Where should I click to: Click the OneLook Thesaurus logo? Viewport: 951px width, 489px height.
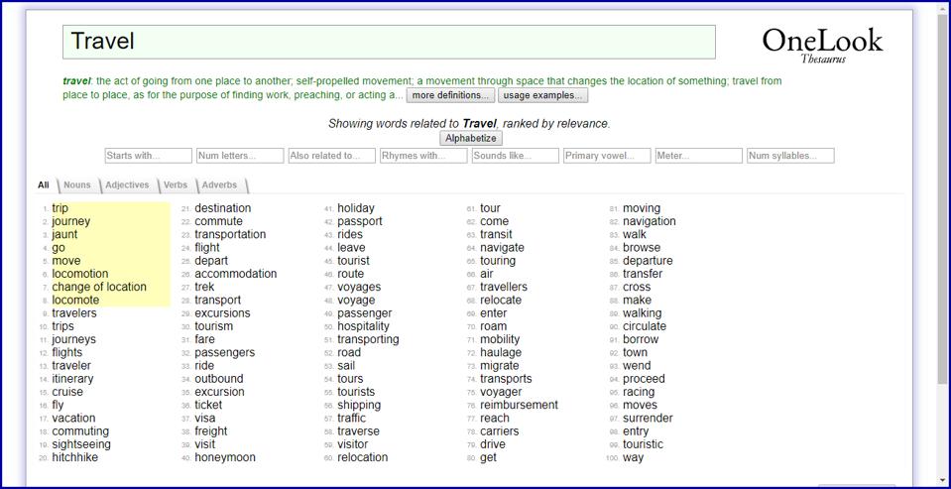click(x=821, y=45)
